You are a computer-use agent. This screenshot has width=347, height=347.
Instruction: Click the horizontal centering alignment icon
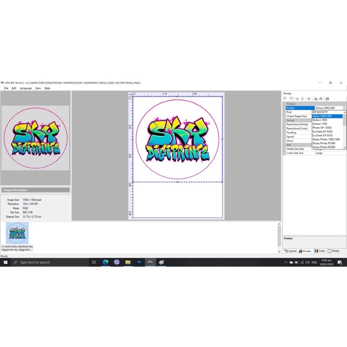tap(297, 98)
